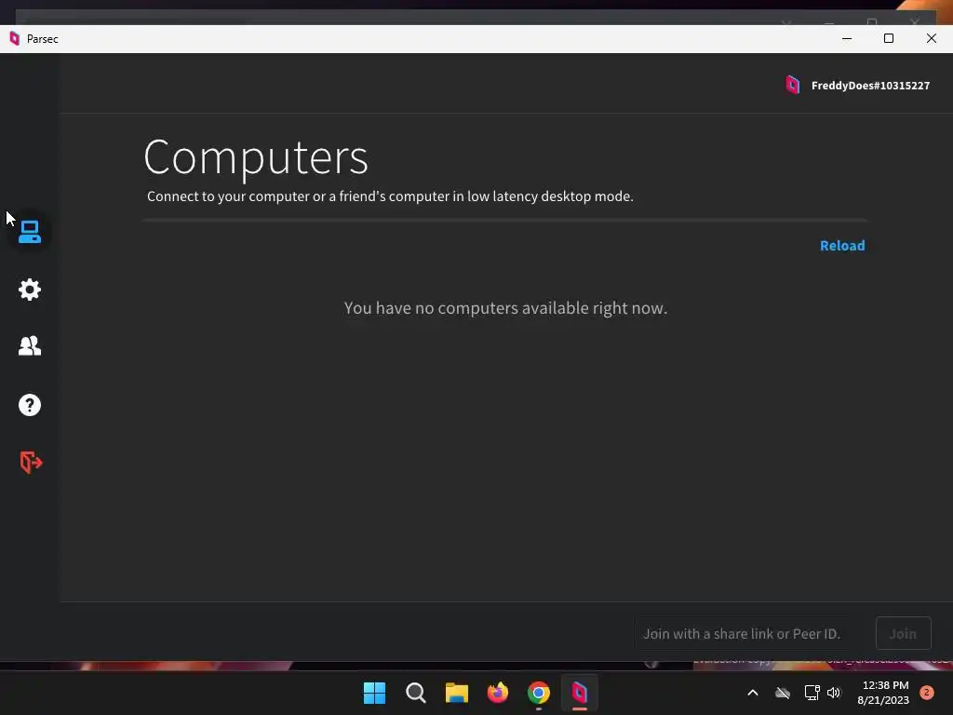Maximize the Parsec window
This screenshot has width=953, height=715.
(889, 39)
